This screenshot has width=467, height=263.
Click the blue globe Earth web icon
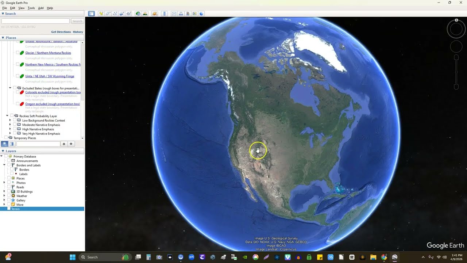201,14
